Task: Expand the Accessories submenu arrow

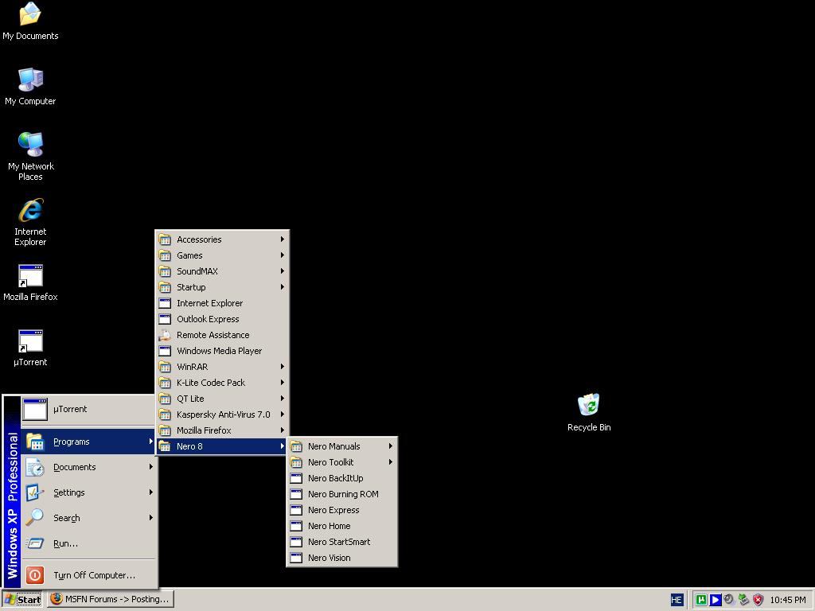Action: [283, 239]
